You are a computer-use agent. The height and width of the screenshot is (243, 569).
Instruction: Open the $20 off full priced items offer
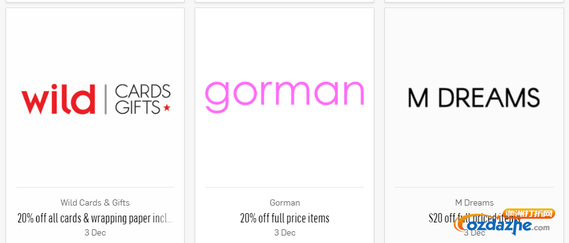pyautogui.click(x=474, y=218)
